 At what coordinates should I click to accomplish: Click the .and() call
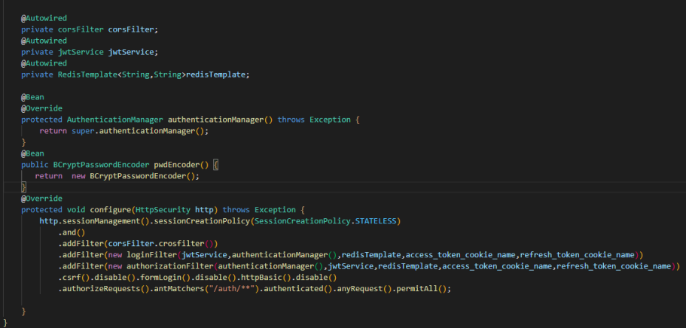point(72,232)
